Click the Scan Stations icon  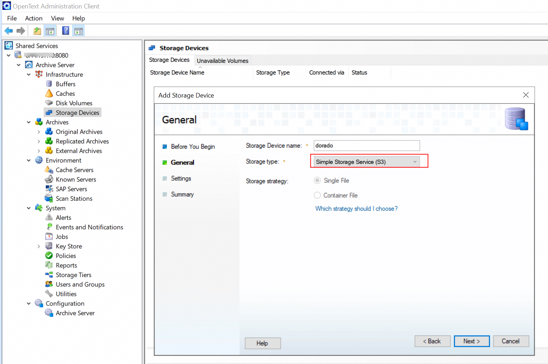[49, 198]
